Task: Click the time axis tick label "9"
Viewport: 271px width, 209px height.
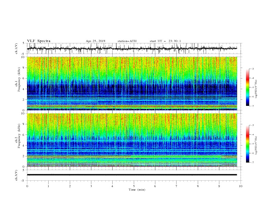Action: click(219, 186)
